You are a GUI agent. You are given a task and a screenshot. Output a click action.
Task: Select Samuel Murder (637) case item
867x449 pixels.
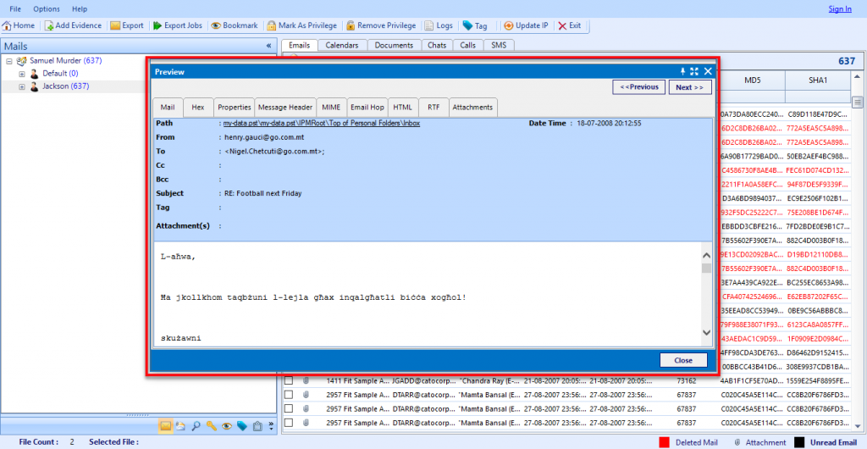pos(66,60)
